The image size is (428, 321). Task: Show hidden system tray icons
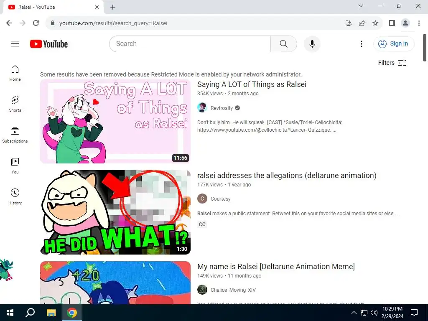(x=354, y=313)
